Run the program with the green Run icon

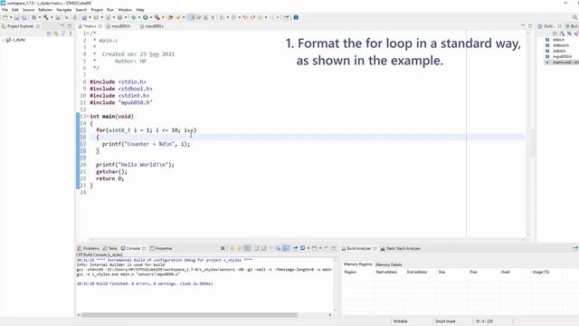tap(145, 17)
